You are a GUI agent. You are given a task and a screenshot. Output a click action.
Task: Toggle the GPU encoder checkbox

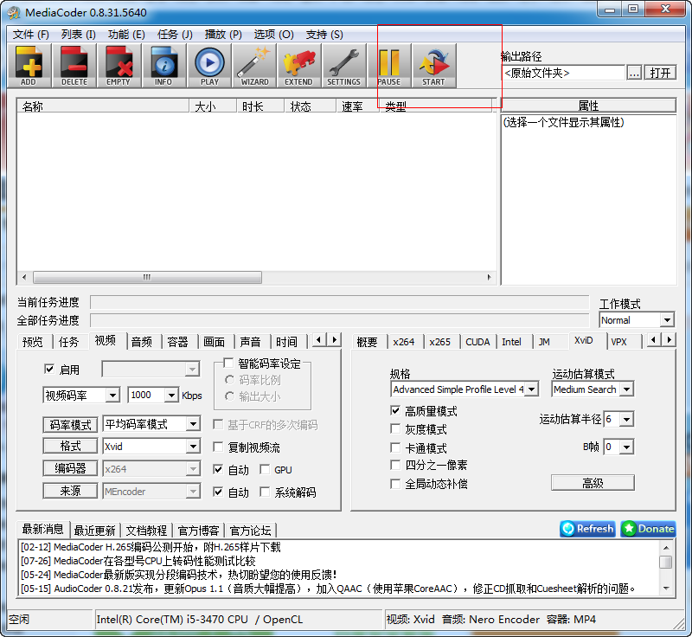click(x=265, y=469)
